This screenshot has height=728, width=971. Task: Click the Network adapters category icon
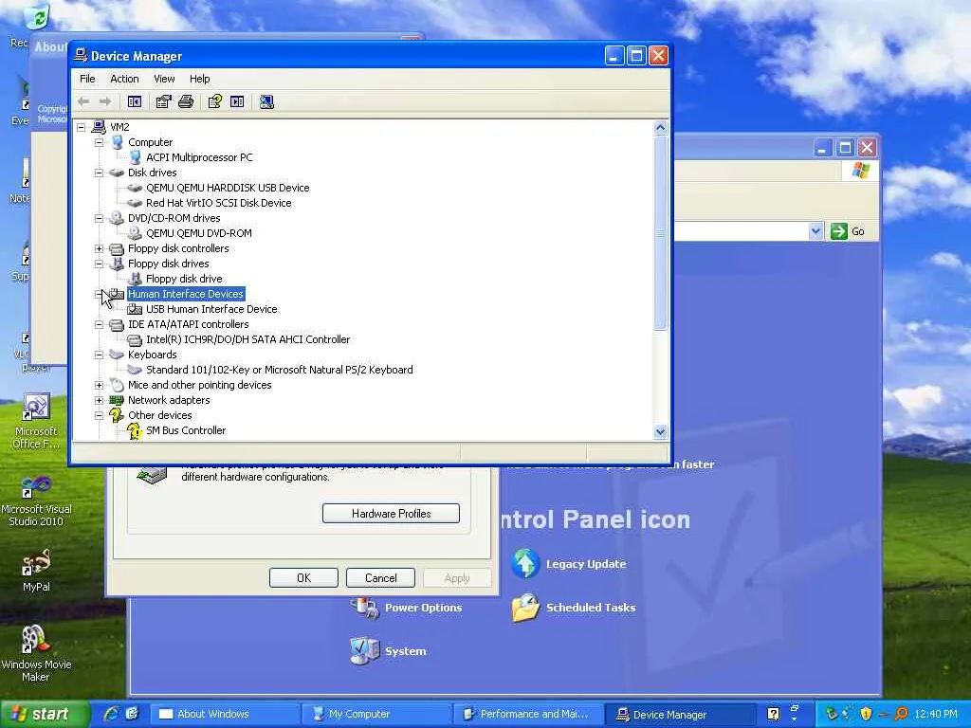[x=117, y=401]
